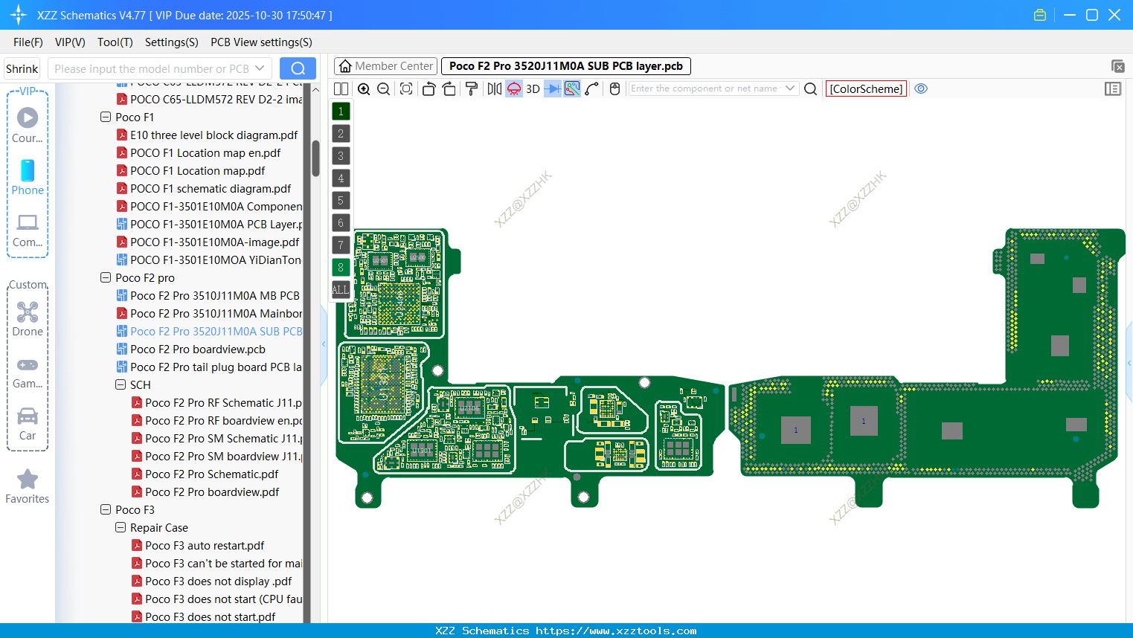The image size is (1133, 638).
Task: Open the brush color painting tool
Action: [x=471, y=88]
